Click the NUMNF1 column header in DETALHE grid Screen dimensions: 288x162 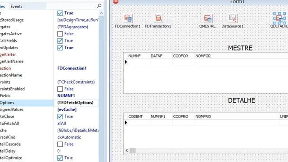click(161, 117)
